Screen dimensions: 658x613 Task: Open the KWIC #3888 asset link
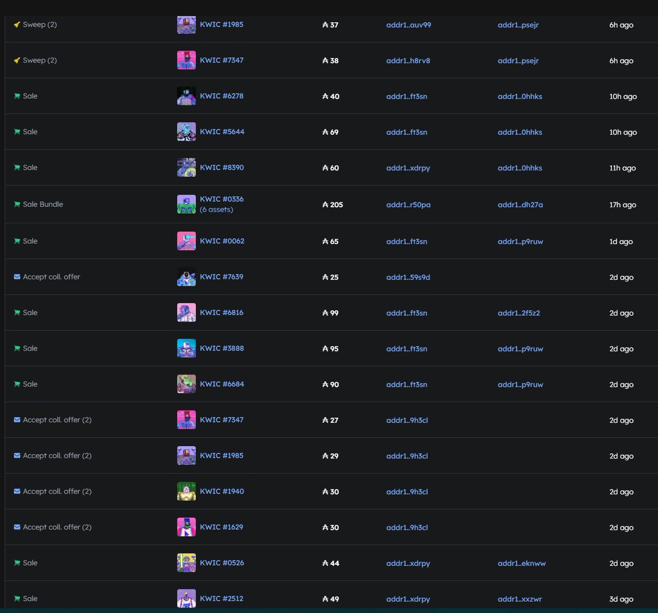pos(222,348)
